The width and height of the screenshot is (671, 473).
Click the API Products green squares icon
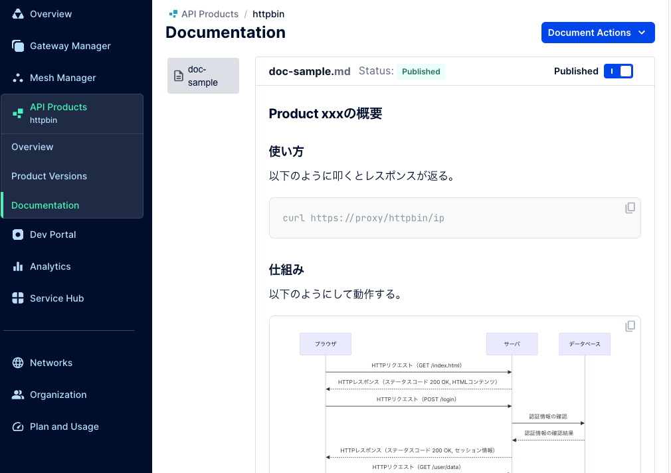coord(17,114)
